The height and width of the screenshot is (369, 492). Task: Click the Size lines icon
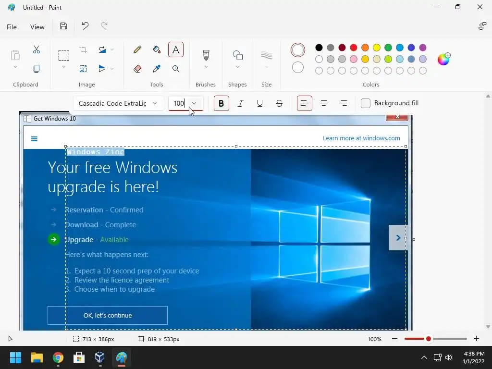pyautogui.click(x=266, y=55)
